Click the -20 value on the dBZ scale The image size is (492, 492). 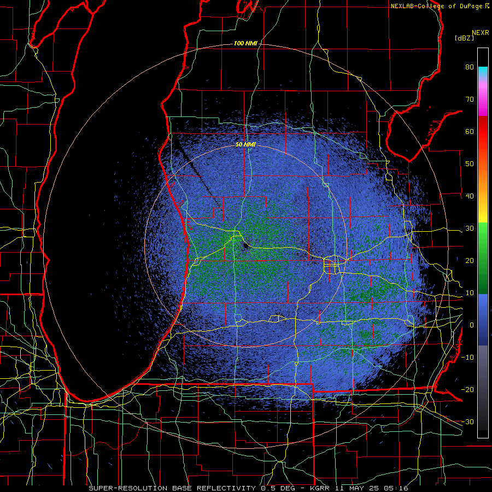(x=467, y=390)
